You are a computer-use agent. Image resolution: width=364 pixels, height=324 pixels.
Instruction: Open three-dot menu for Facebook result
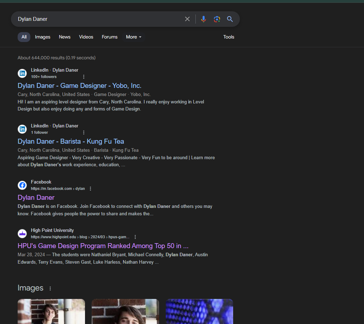coord(91,188)
